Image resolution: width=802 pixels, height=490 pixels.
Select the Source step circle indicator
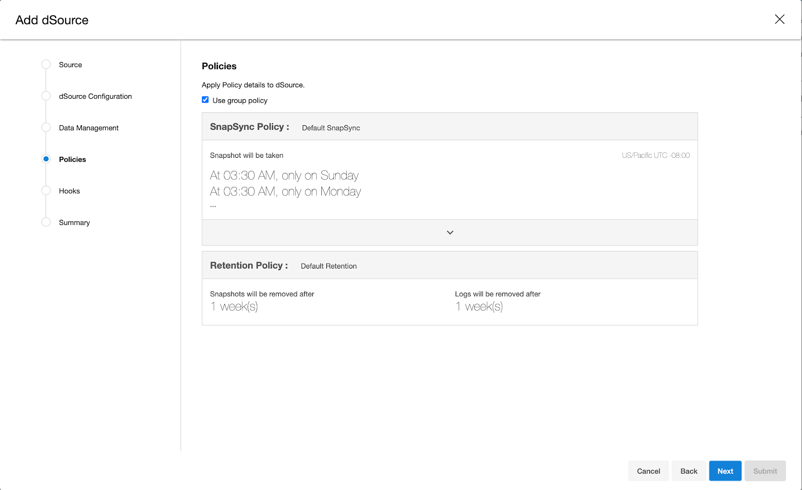pyautogui.click(x=46, y=64)
